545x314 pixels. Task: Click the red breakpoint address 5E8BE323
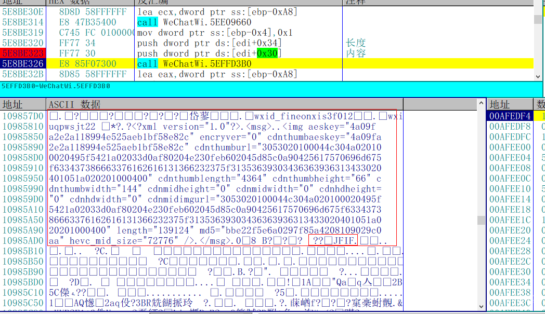pos(23,53)
